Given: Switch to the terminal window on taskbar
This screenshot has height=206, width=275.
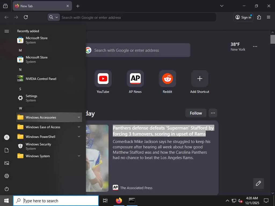Looking at the screenshot, I should (x=132, y=201).
